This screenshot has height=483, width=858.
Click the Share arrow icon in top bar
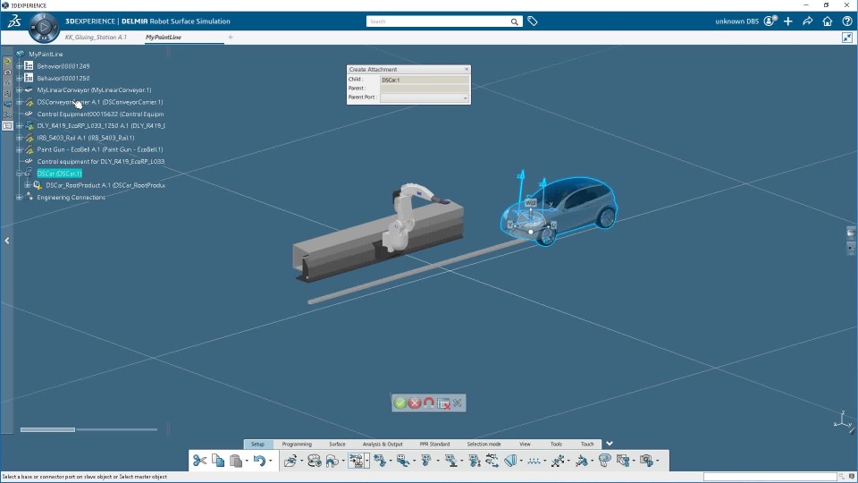tap(808, 21)
